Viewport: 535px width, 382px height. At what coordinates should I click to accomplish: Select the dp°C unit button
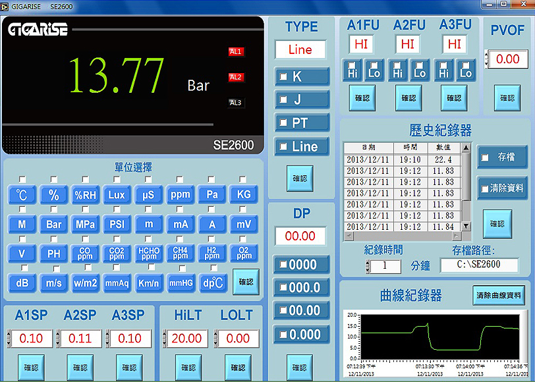click(212, 283)
